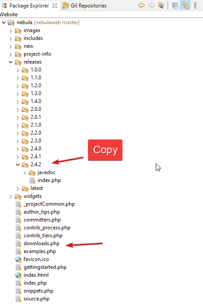
Task: Toggle the Link with Editor button
Action: pyautogui.click(x=185, y=5)
